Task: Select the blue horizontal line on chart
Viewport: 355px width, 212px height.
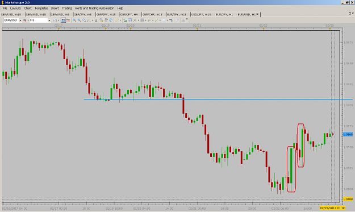Action: click(x=218, y=99)
